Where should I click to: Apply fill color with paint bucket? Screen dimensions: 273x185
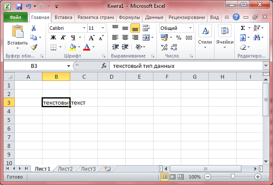[x=72, y=47]
